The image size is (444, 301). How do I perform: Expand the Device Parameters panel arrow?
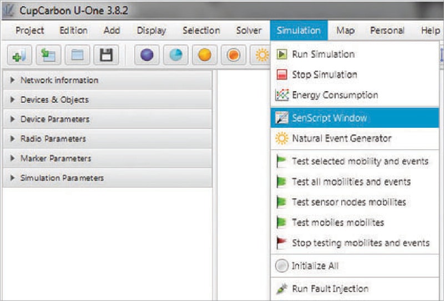click(12, 119)
